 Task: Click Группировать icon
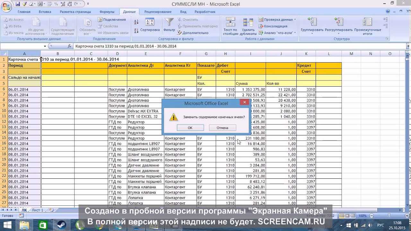(x=312, y=22)
